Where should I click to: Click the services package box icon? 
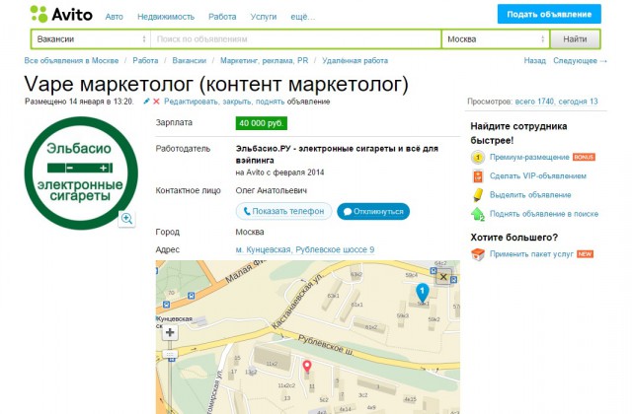[478, 254]
